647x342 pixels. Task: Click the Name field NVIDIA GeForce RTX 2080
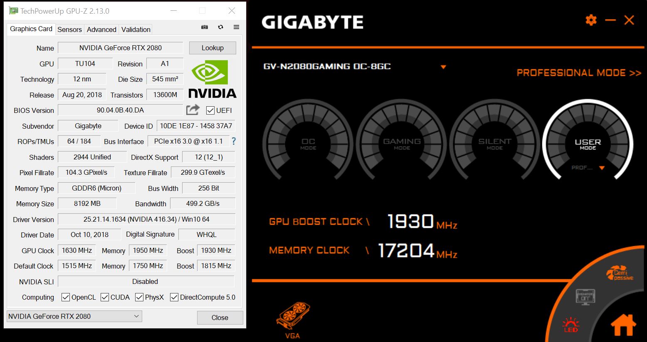[x=121, y=48]
